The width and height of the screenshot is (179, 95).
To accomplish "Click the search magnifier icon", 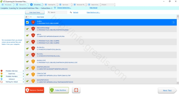I will pyautogui.click(x=49, y=12).
